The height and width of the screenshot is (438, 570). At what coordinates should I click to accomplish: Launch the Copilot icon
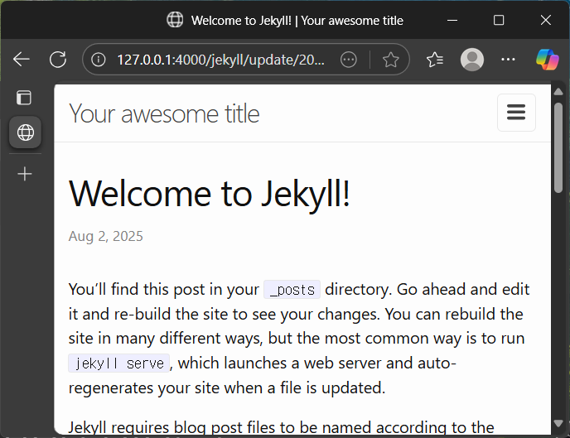pos(547,60)
